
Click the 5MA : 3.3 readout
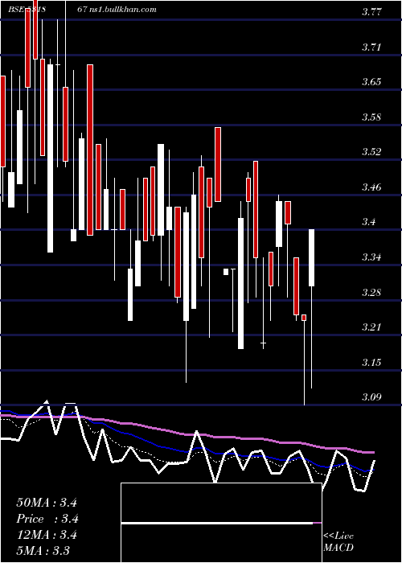43,550
